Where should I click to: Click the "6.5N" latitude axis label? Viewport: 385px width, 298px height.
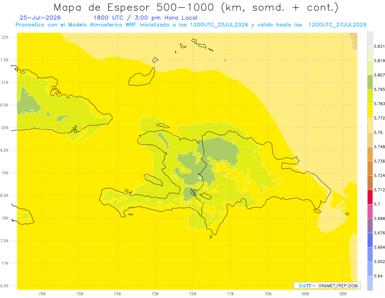(x=5, y=286)
